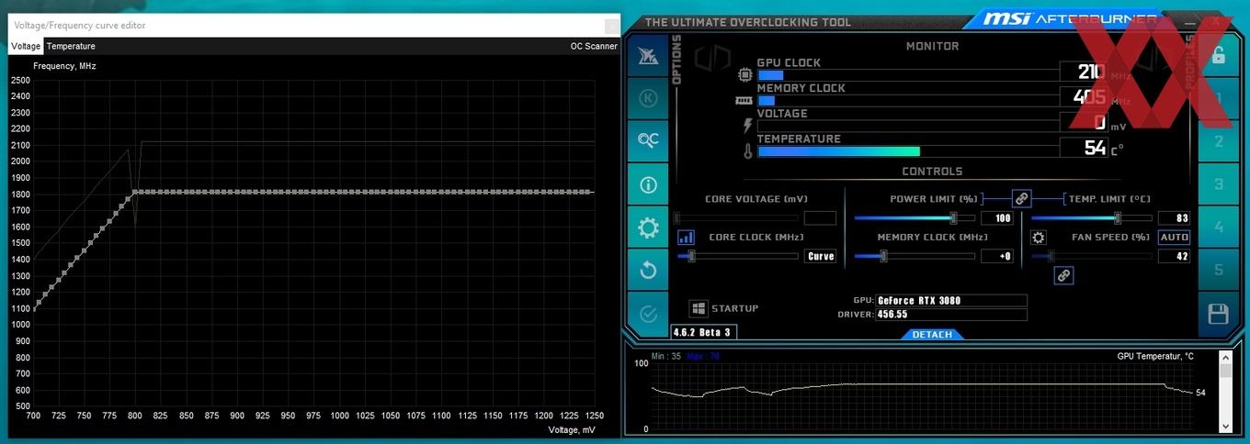1250x444 pixels.
Task: Click the Core Clock slider handle
Action: [x=691, y=257]
